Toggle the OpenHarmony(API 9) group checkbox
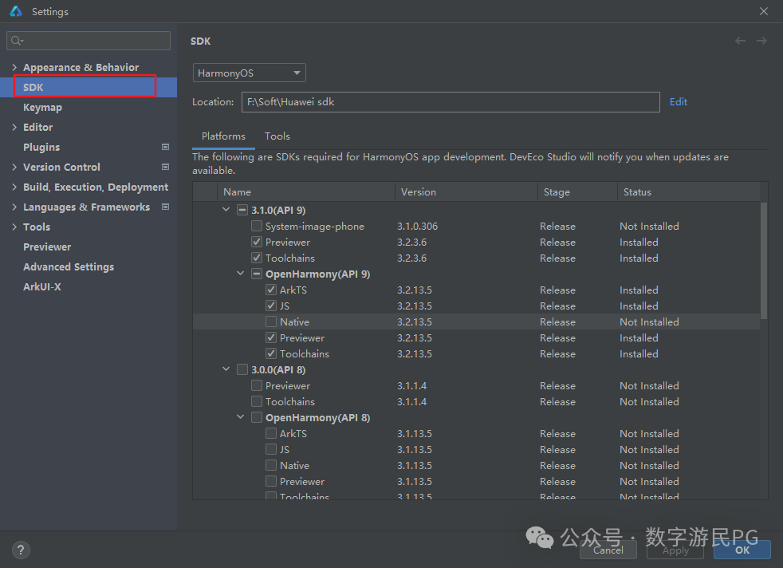This screenshot has width=783, height=568. (x=257, y=274)
